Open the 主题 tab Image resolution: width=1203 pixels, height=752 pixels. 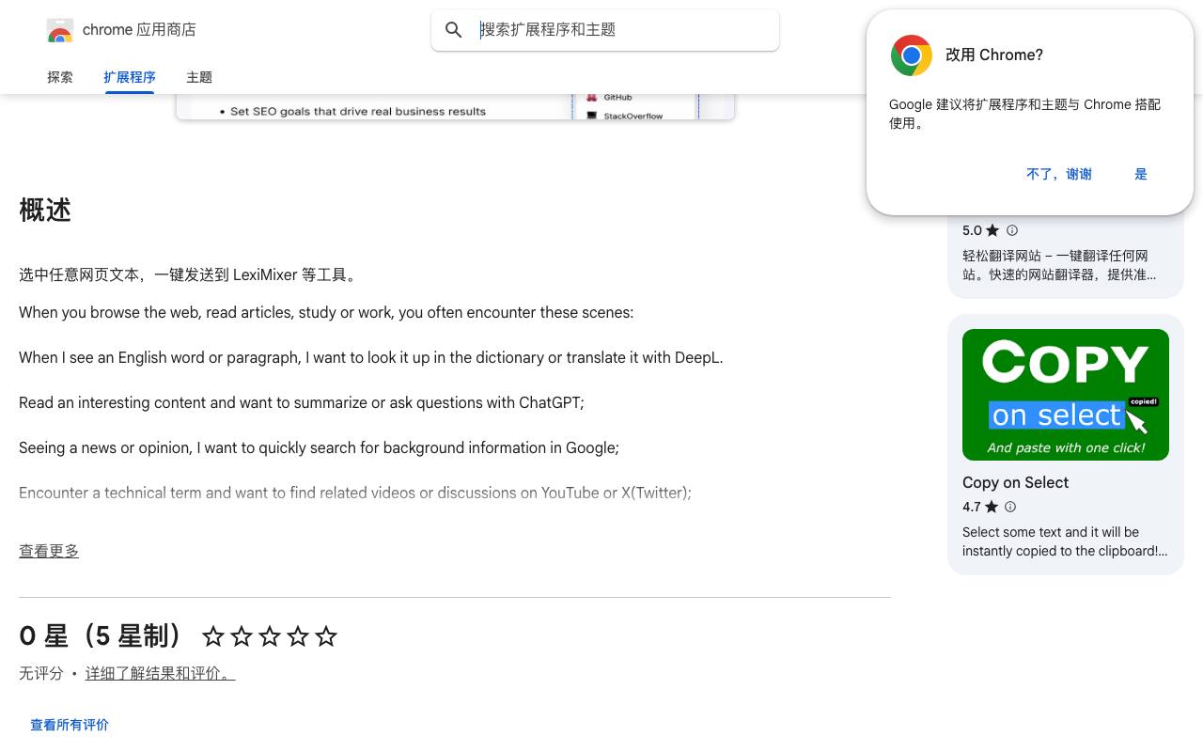199,77
